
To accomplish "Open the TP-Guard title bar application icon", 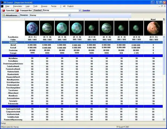I will (2, 2).
